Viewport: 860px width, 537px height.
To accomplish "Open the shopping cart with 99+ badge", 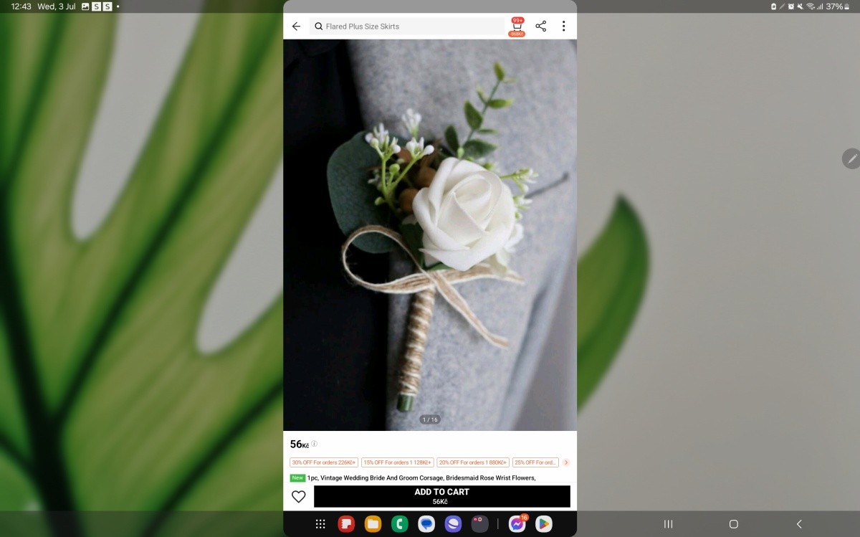I will tap(517, 27).
